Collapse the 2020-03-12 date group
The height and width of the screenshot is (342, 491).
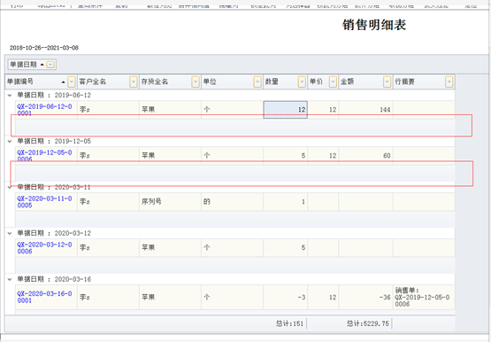(10, 233)
